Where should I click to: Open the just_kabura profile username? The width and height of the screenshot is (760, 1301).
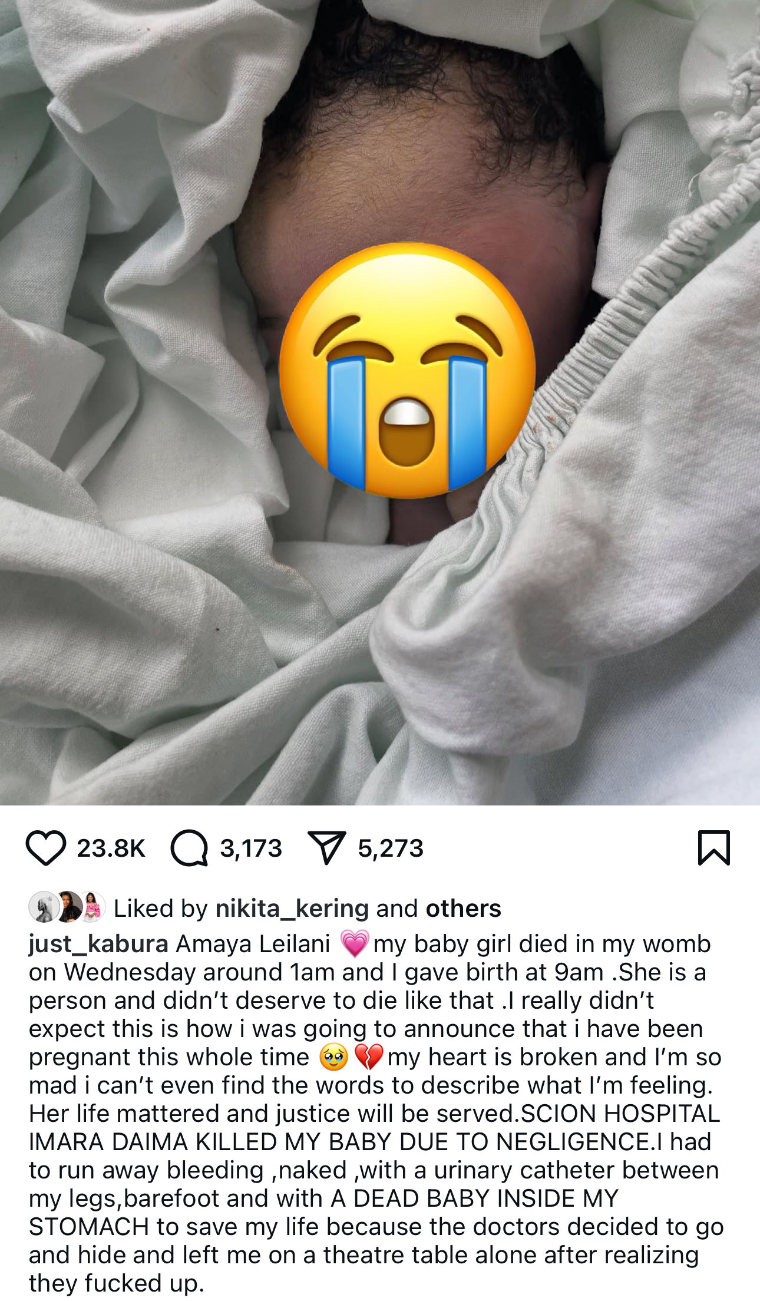point(98,944)
